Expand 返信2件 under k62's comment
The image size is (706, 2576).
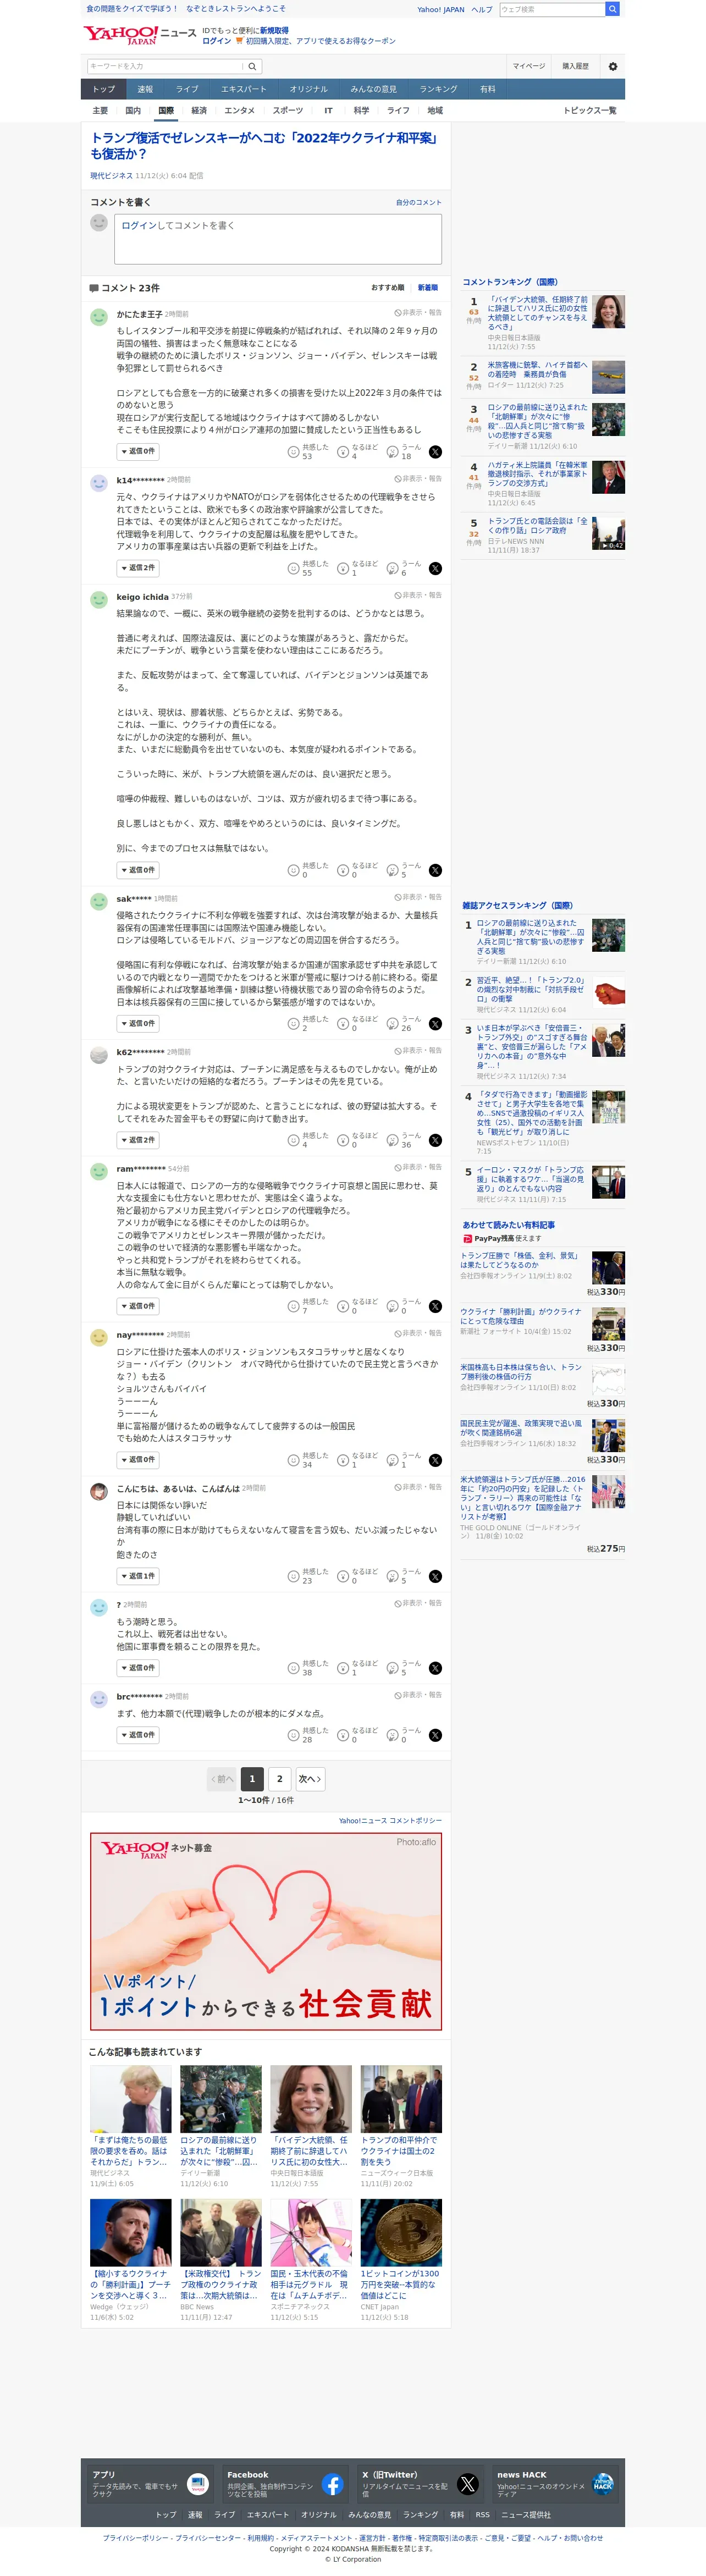click(x=138, y=1141)
